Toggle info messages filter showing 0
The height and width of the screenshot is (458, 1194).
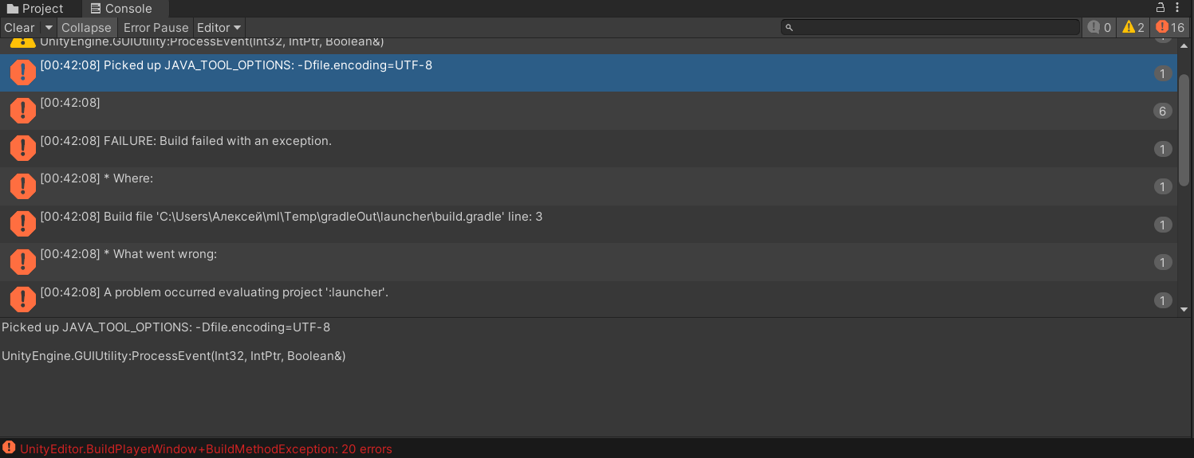click(1099, 27)
